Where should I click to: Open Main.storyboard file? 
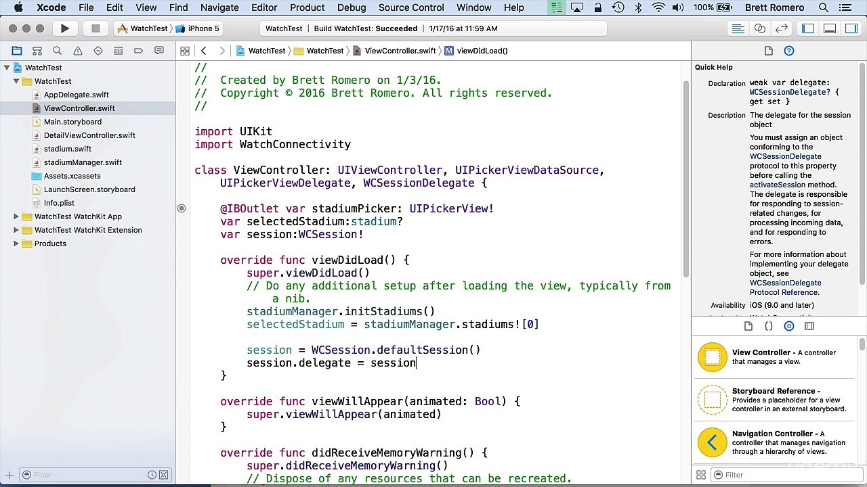72,122
